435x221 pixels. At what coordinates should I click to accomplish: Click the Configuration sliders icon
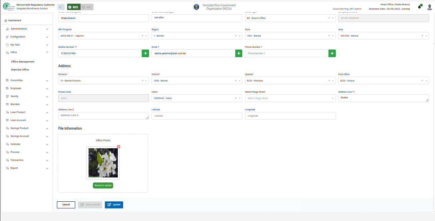point(7,37)
